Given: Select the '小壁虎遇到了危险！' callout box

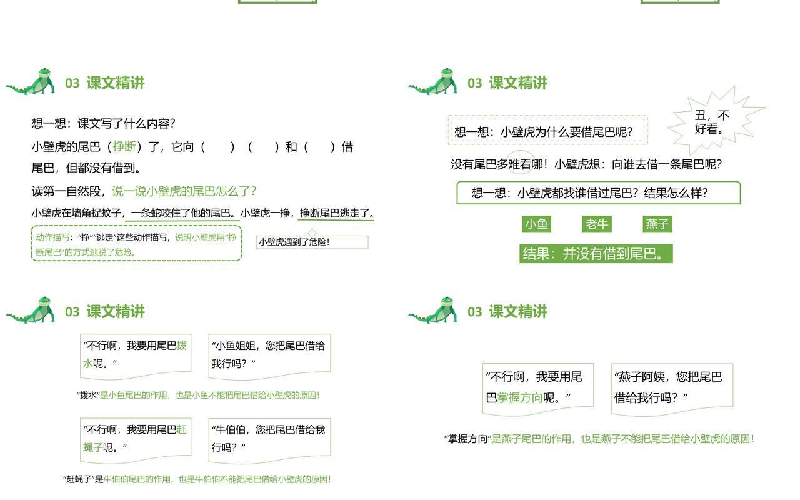Looking at the screenshot, I should click(312, 241).
